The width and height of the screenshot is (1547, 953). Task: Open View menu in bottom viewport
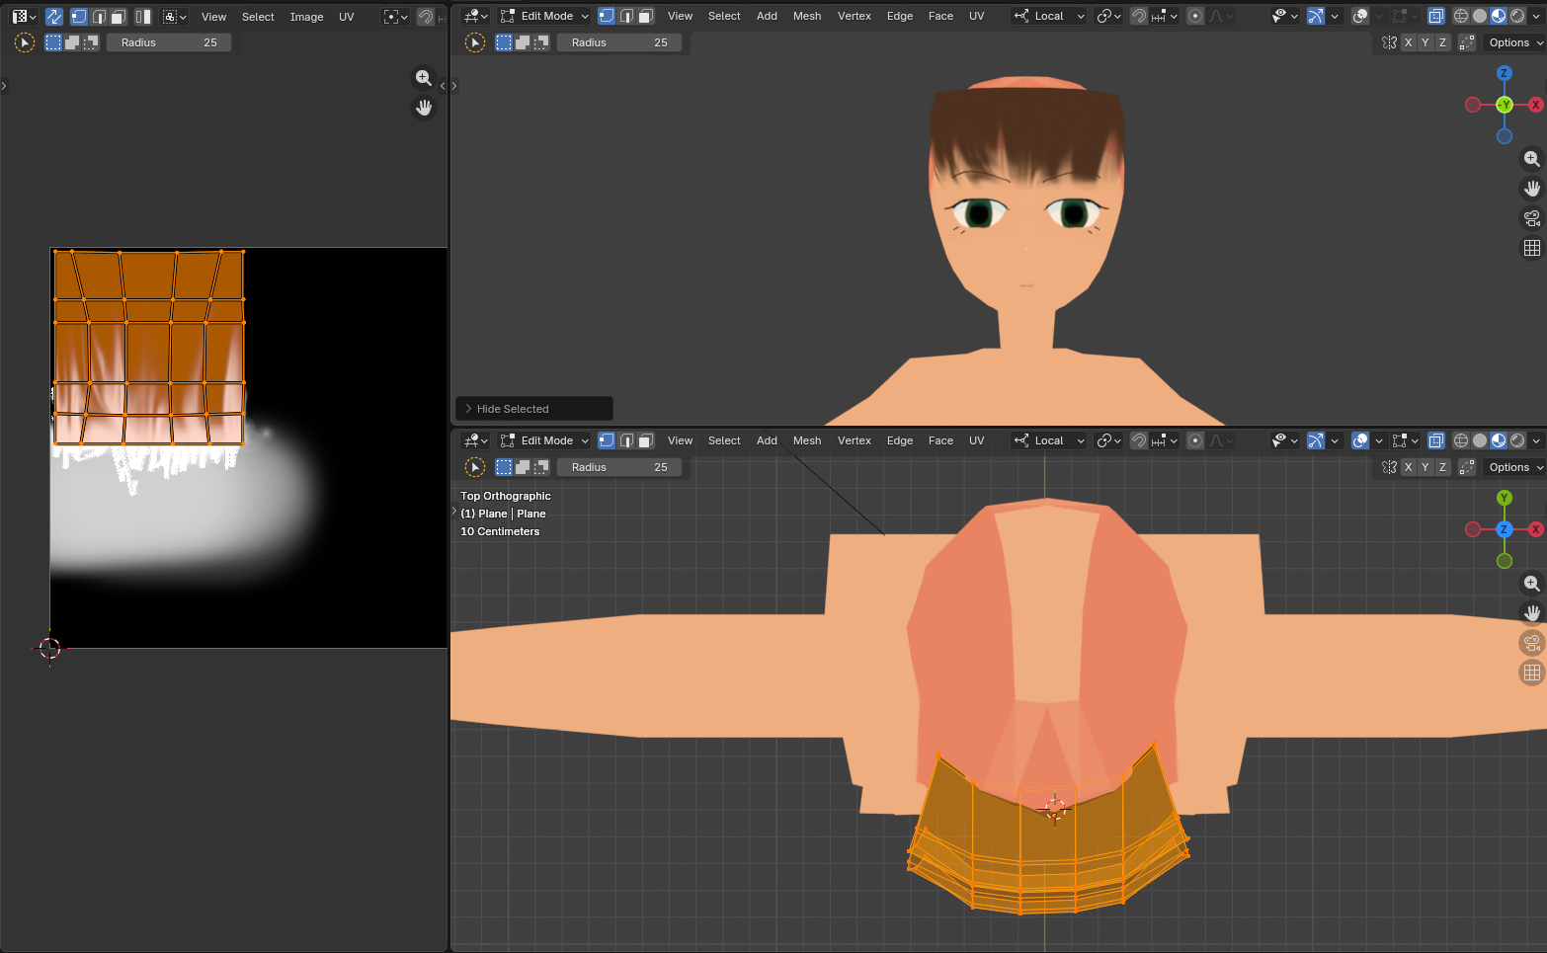680,440
